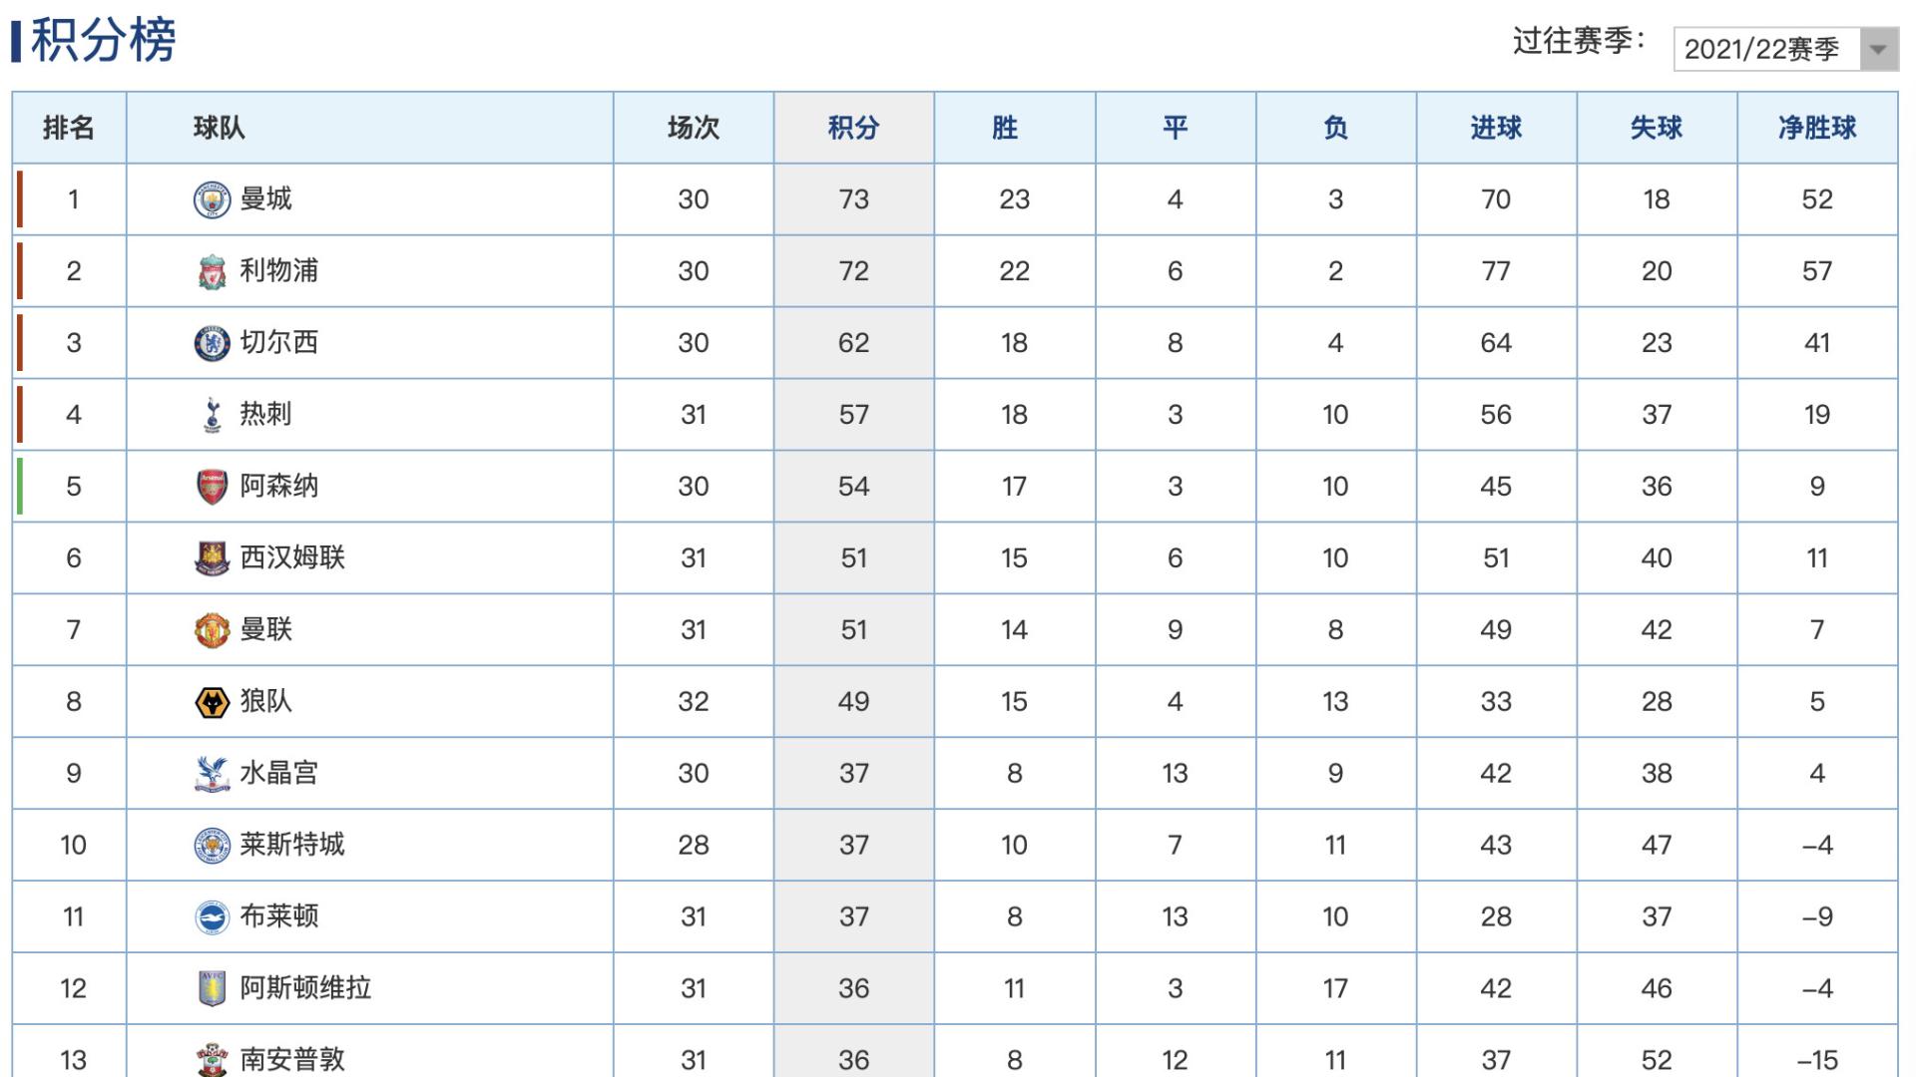Click the Liverpool club crest icon
The image size is (1916, 1077).
[x=212, y=271]
